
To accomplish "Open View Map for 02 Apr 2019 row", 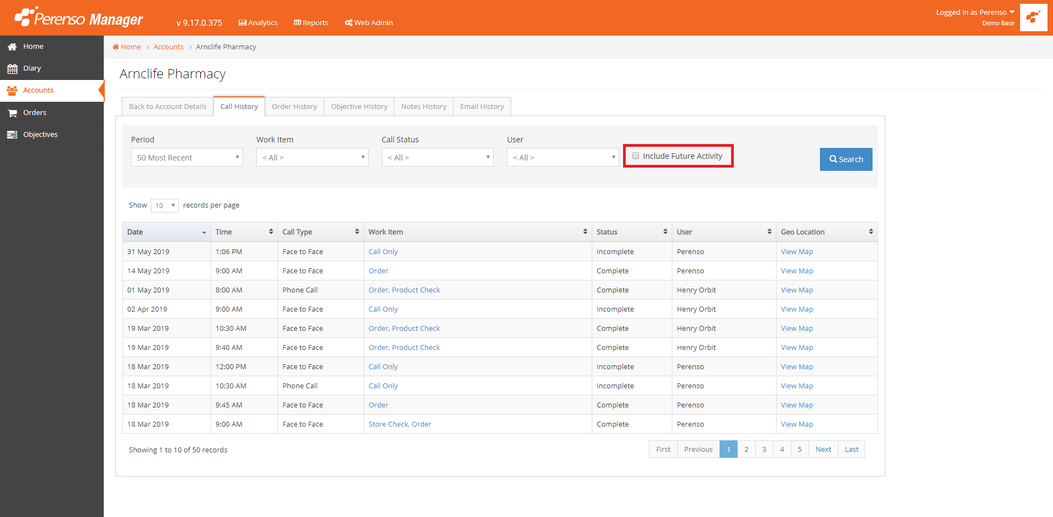I will point(797,309).
